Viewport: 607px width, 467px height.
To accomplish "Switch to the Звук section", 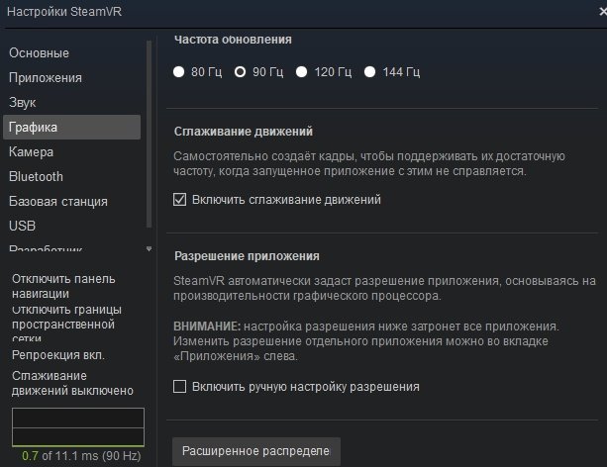I will (x=24, y=102).
